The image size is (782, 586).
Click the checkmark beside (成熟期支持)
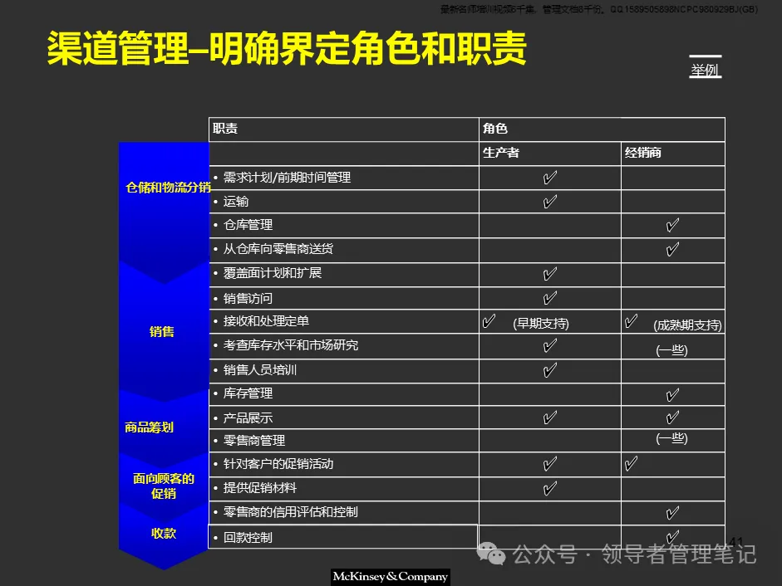pos(631,321)
